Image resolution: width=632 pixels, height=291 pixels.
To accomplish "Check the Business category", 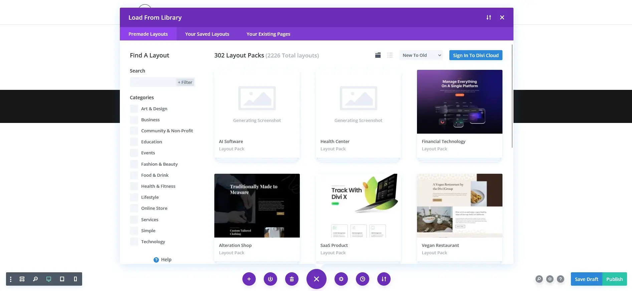I will (134, 120).
